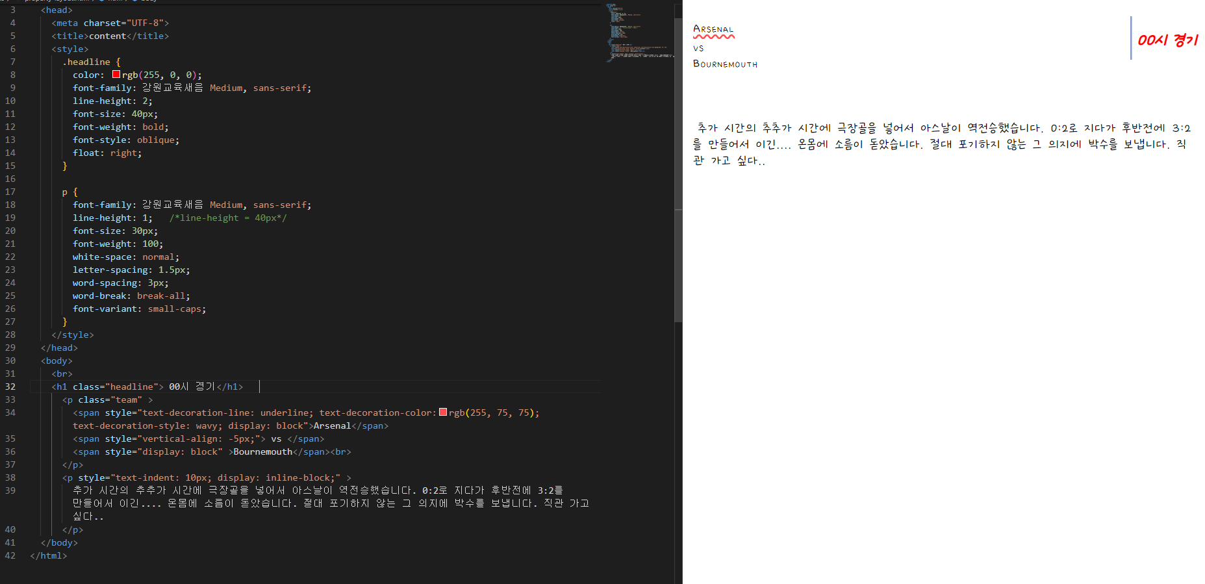Click the 'p {' selector line

pos(70,192)
